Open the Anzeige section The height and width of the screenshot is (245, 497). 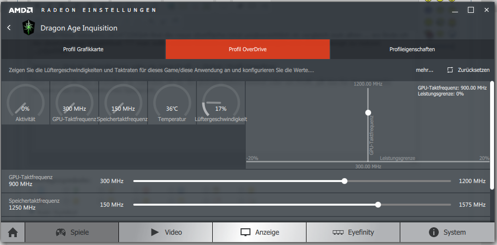click(x=260, y=232)
